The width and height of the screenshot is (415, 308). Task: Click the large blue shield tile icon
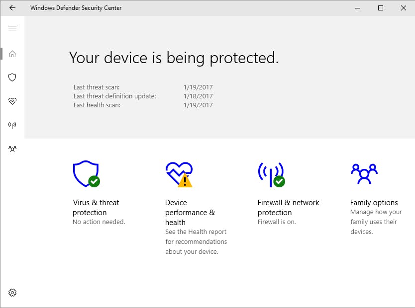tap(85, 173)
